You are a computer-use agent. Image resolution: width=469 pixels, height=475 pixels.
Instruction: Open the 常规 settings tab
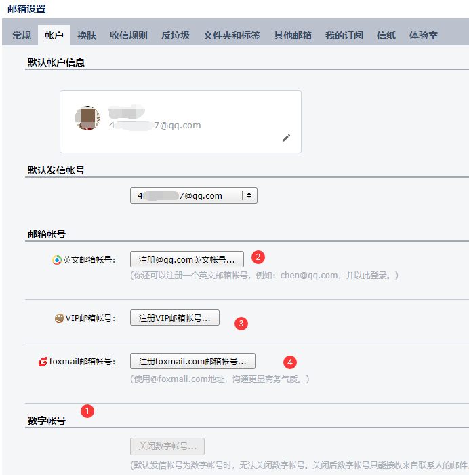[x=22, y=35]
